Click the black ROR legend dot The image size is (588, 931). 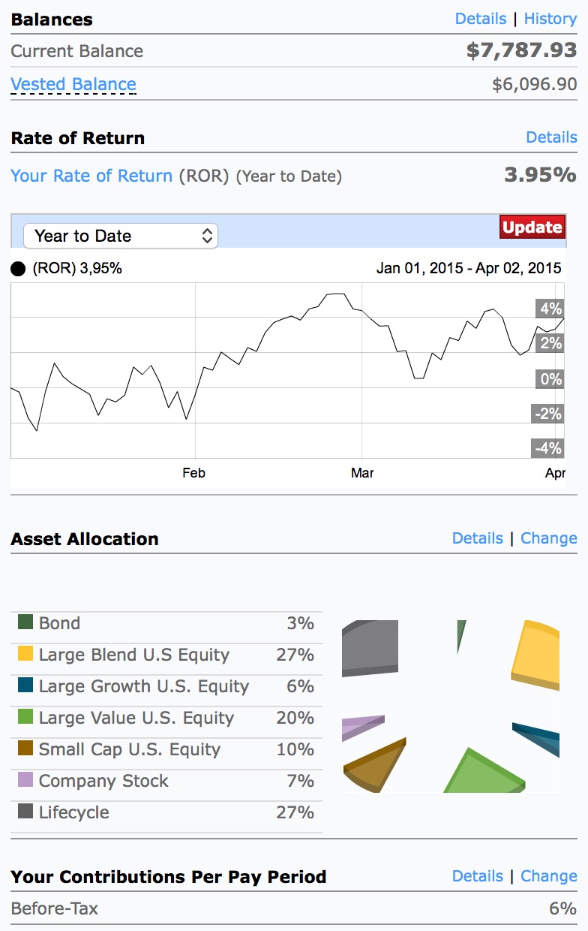[18, 269]
